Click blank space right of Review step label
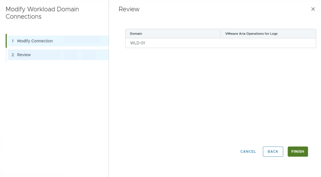Screen dimensions: 321x177 [x=69, y=55]
